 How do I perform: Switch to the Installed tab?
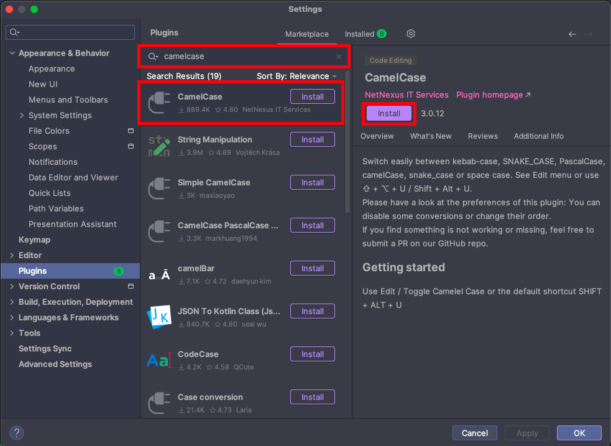365,34
